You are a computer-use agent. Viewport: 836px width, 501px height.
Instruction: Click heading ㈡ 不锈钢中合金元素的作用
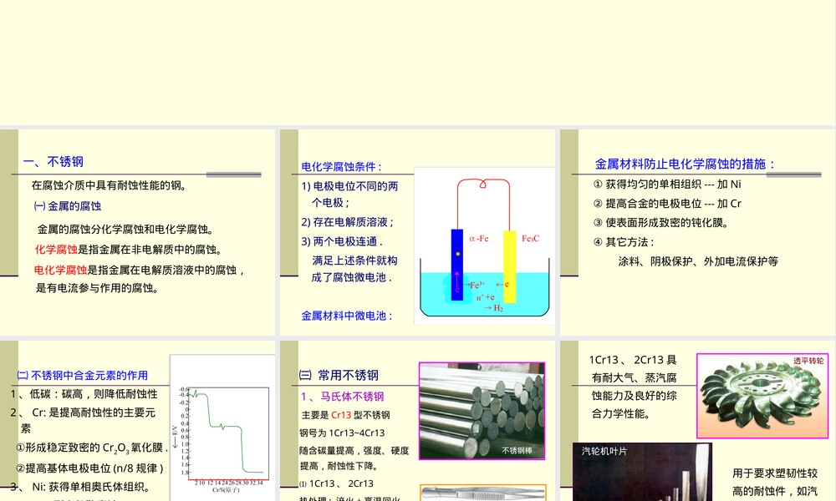(x=82, y=376)
